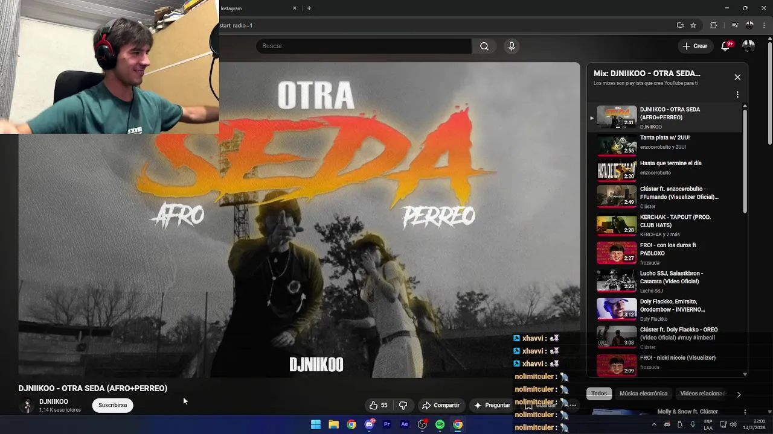773x434 pixels.
Task: Show next category chips arrow
Action: click(739, 394)
